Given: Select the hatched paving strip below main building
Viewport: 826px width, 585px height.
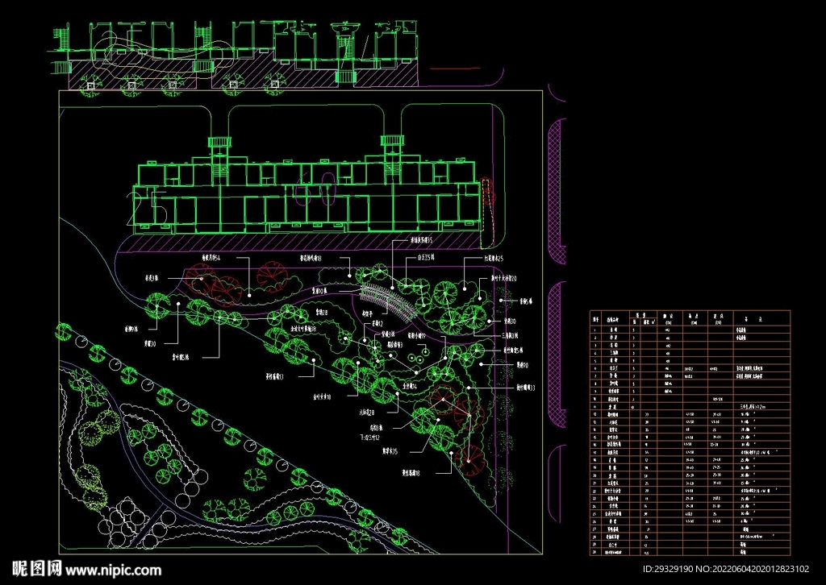Looking at the screenshot, I should 298,242.
